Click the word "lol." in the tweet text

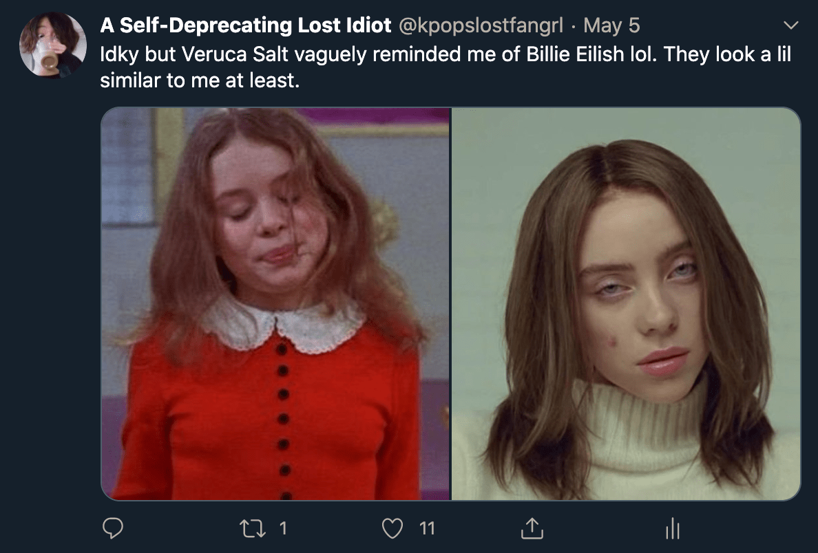[x=628, y=54]
